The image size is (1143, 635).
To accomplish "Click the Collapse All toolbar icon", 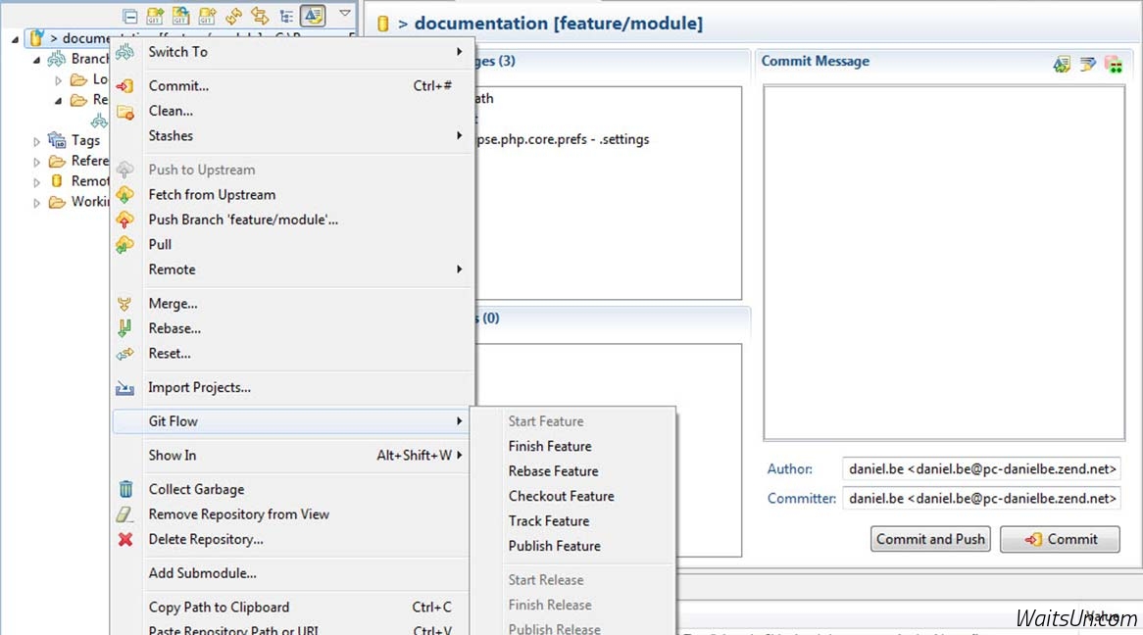I will pos(129,16).
